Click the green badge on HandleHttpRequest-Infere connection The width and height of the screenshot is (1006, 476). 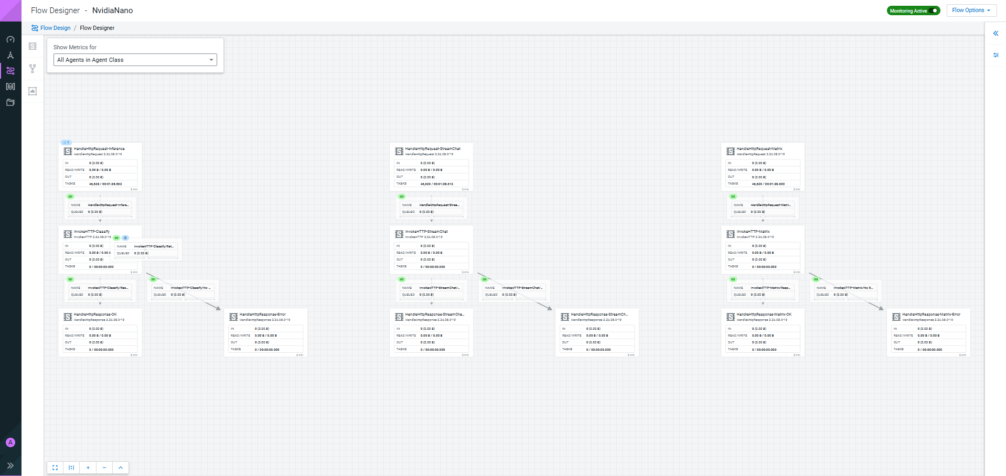point(70,197)
